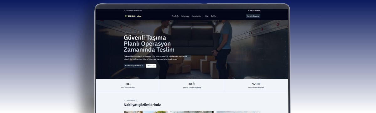This screenshot has height=113, width=376.
Task: Go to the Hakkımızda page
Action: (185, 16)
